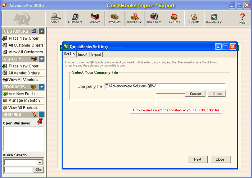Click the All Vendor Orders icon

5,73
